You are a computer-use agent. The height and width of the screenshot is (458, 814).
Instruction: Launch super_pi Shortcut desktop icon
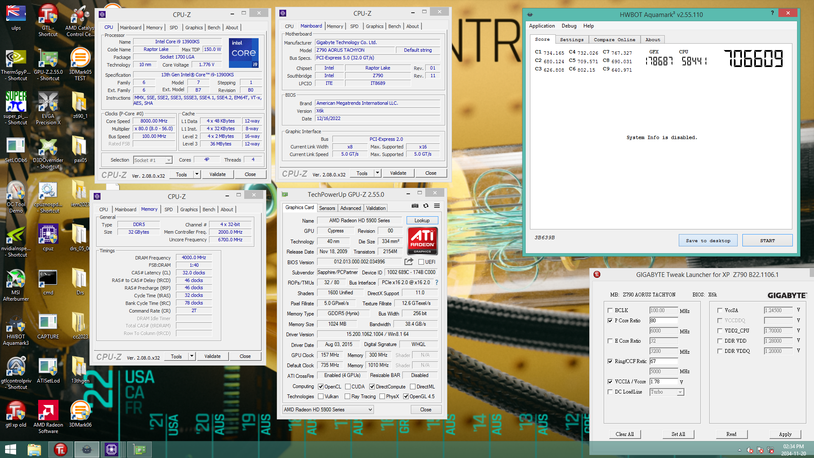tap(16, 109)
